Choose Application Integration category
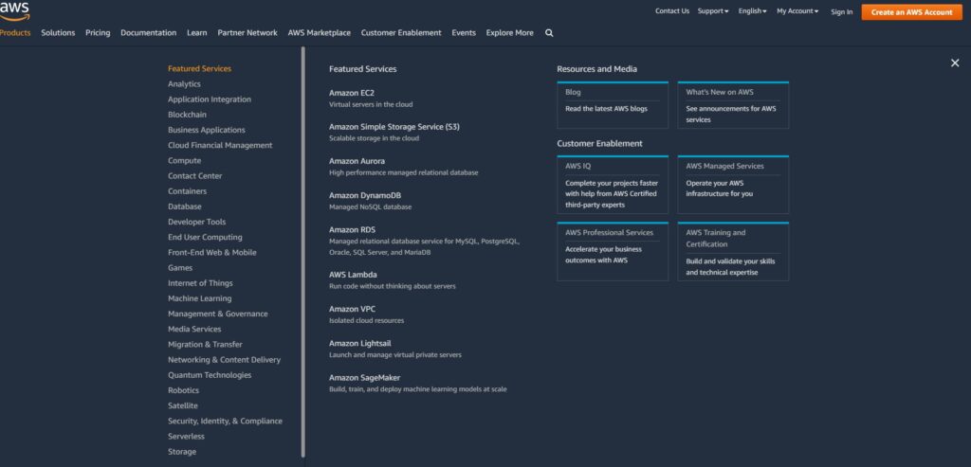The image size is (971, 467). pos(210,99)
